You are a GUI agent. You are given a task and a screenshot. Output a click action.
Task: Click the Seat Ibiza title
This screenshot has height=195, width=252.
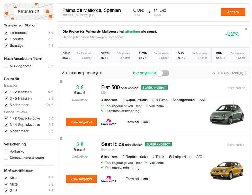pos(112,144)
